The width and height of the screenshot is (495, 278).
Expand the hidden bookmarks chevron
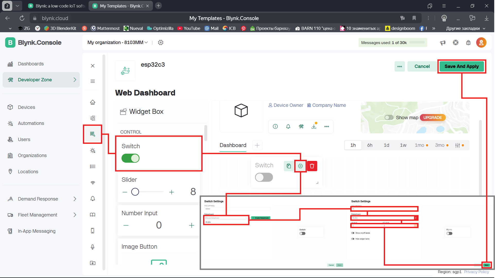coord(434,28)
